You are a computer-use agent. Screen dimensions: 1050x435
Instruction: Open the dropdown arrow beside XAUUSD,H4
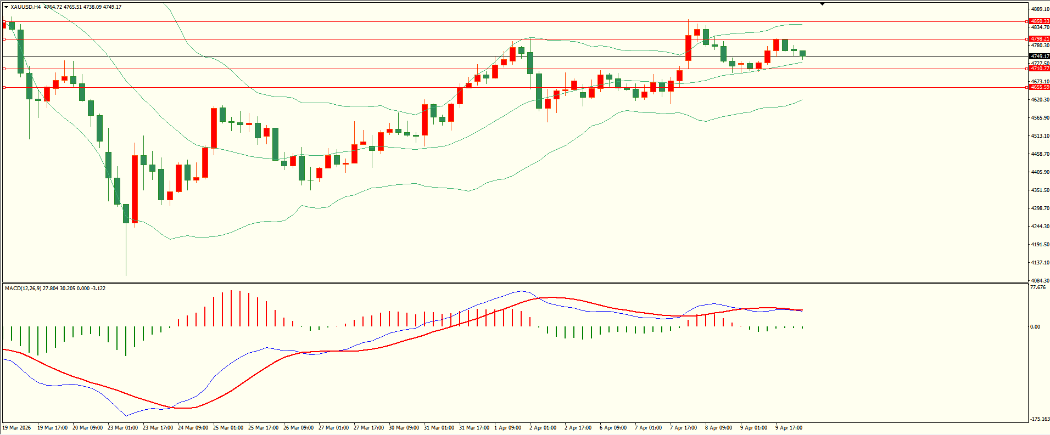[x=6, y=7]
